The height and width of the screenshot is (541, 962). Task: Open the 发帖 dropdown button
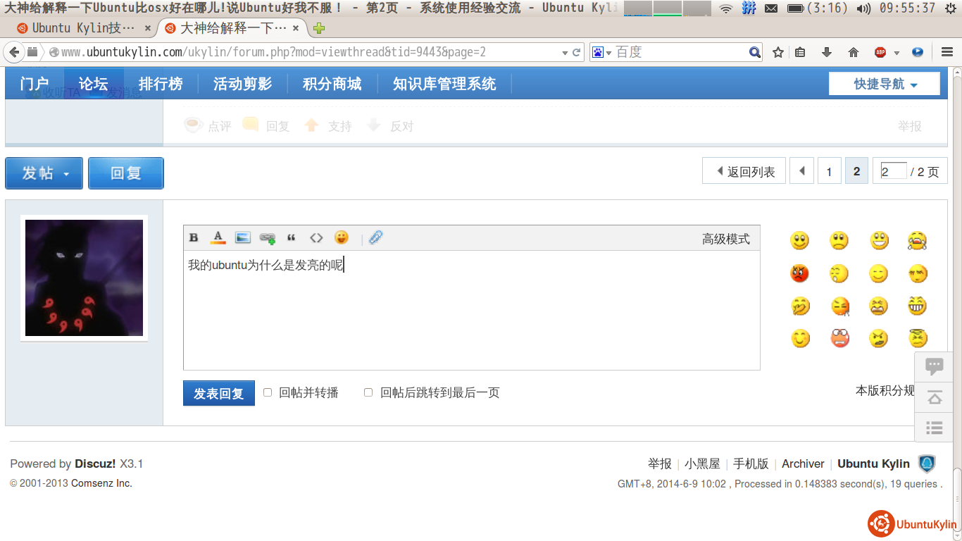[44, 173]
